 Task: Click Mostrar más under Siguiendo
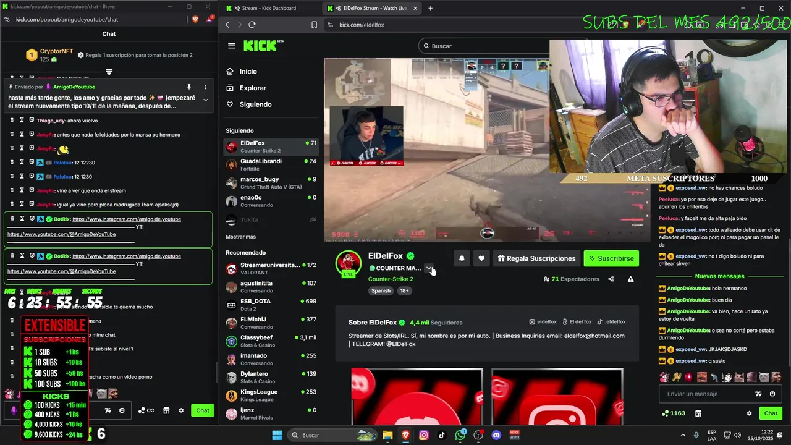click(240, 237)
